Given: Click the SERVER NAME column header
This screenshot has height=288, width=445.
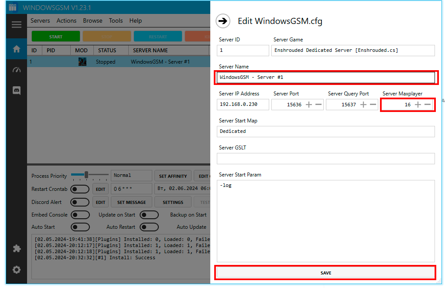Looking at the screenshot, I should pyautogui.click(x=169, y=51).
